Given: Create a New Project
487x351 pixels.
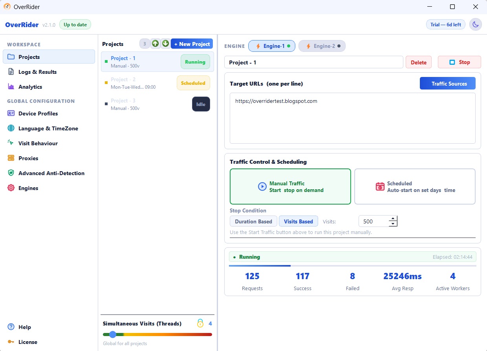Looking at the screenshot, I should (192, 44).
